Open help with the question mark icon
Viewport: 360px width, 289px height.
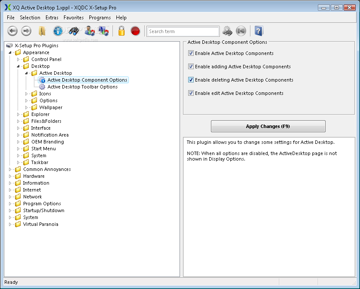click(x=259, y=31)
